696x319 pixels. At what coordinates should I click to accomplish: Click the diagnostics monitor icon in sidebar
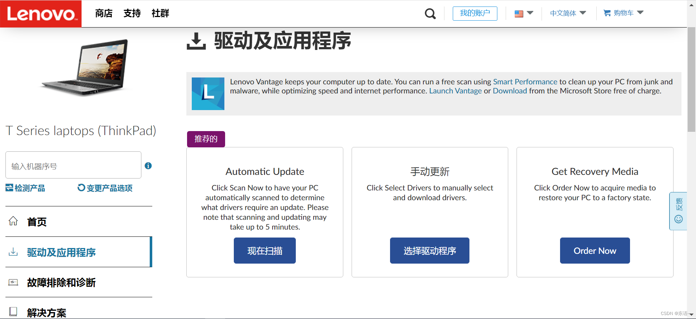[13, 282]
